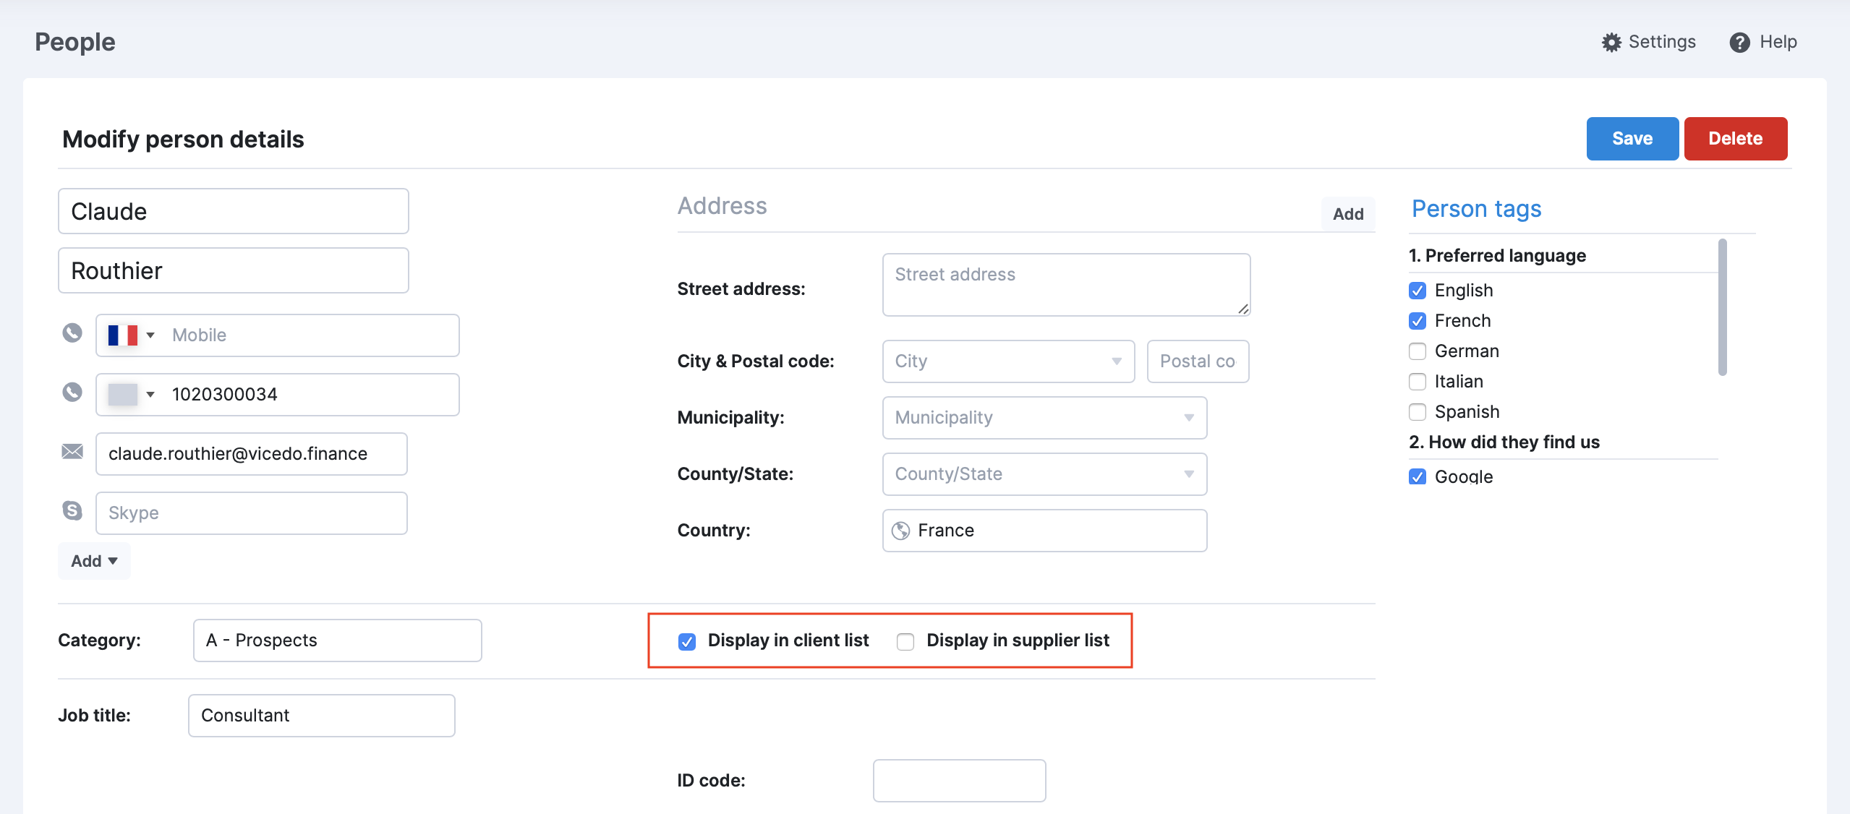Open the Mobile country code dropdown arrow
This screenshot has width=1850, height=814.
(150, 335)
